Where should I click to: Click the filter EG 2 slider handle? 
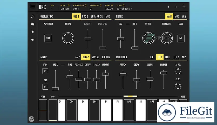(120, 39)
